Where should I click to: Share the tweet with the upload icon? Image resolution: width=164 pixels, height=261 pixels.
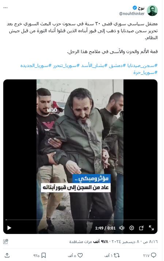(x=7, y=256)
